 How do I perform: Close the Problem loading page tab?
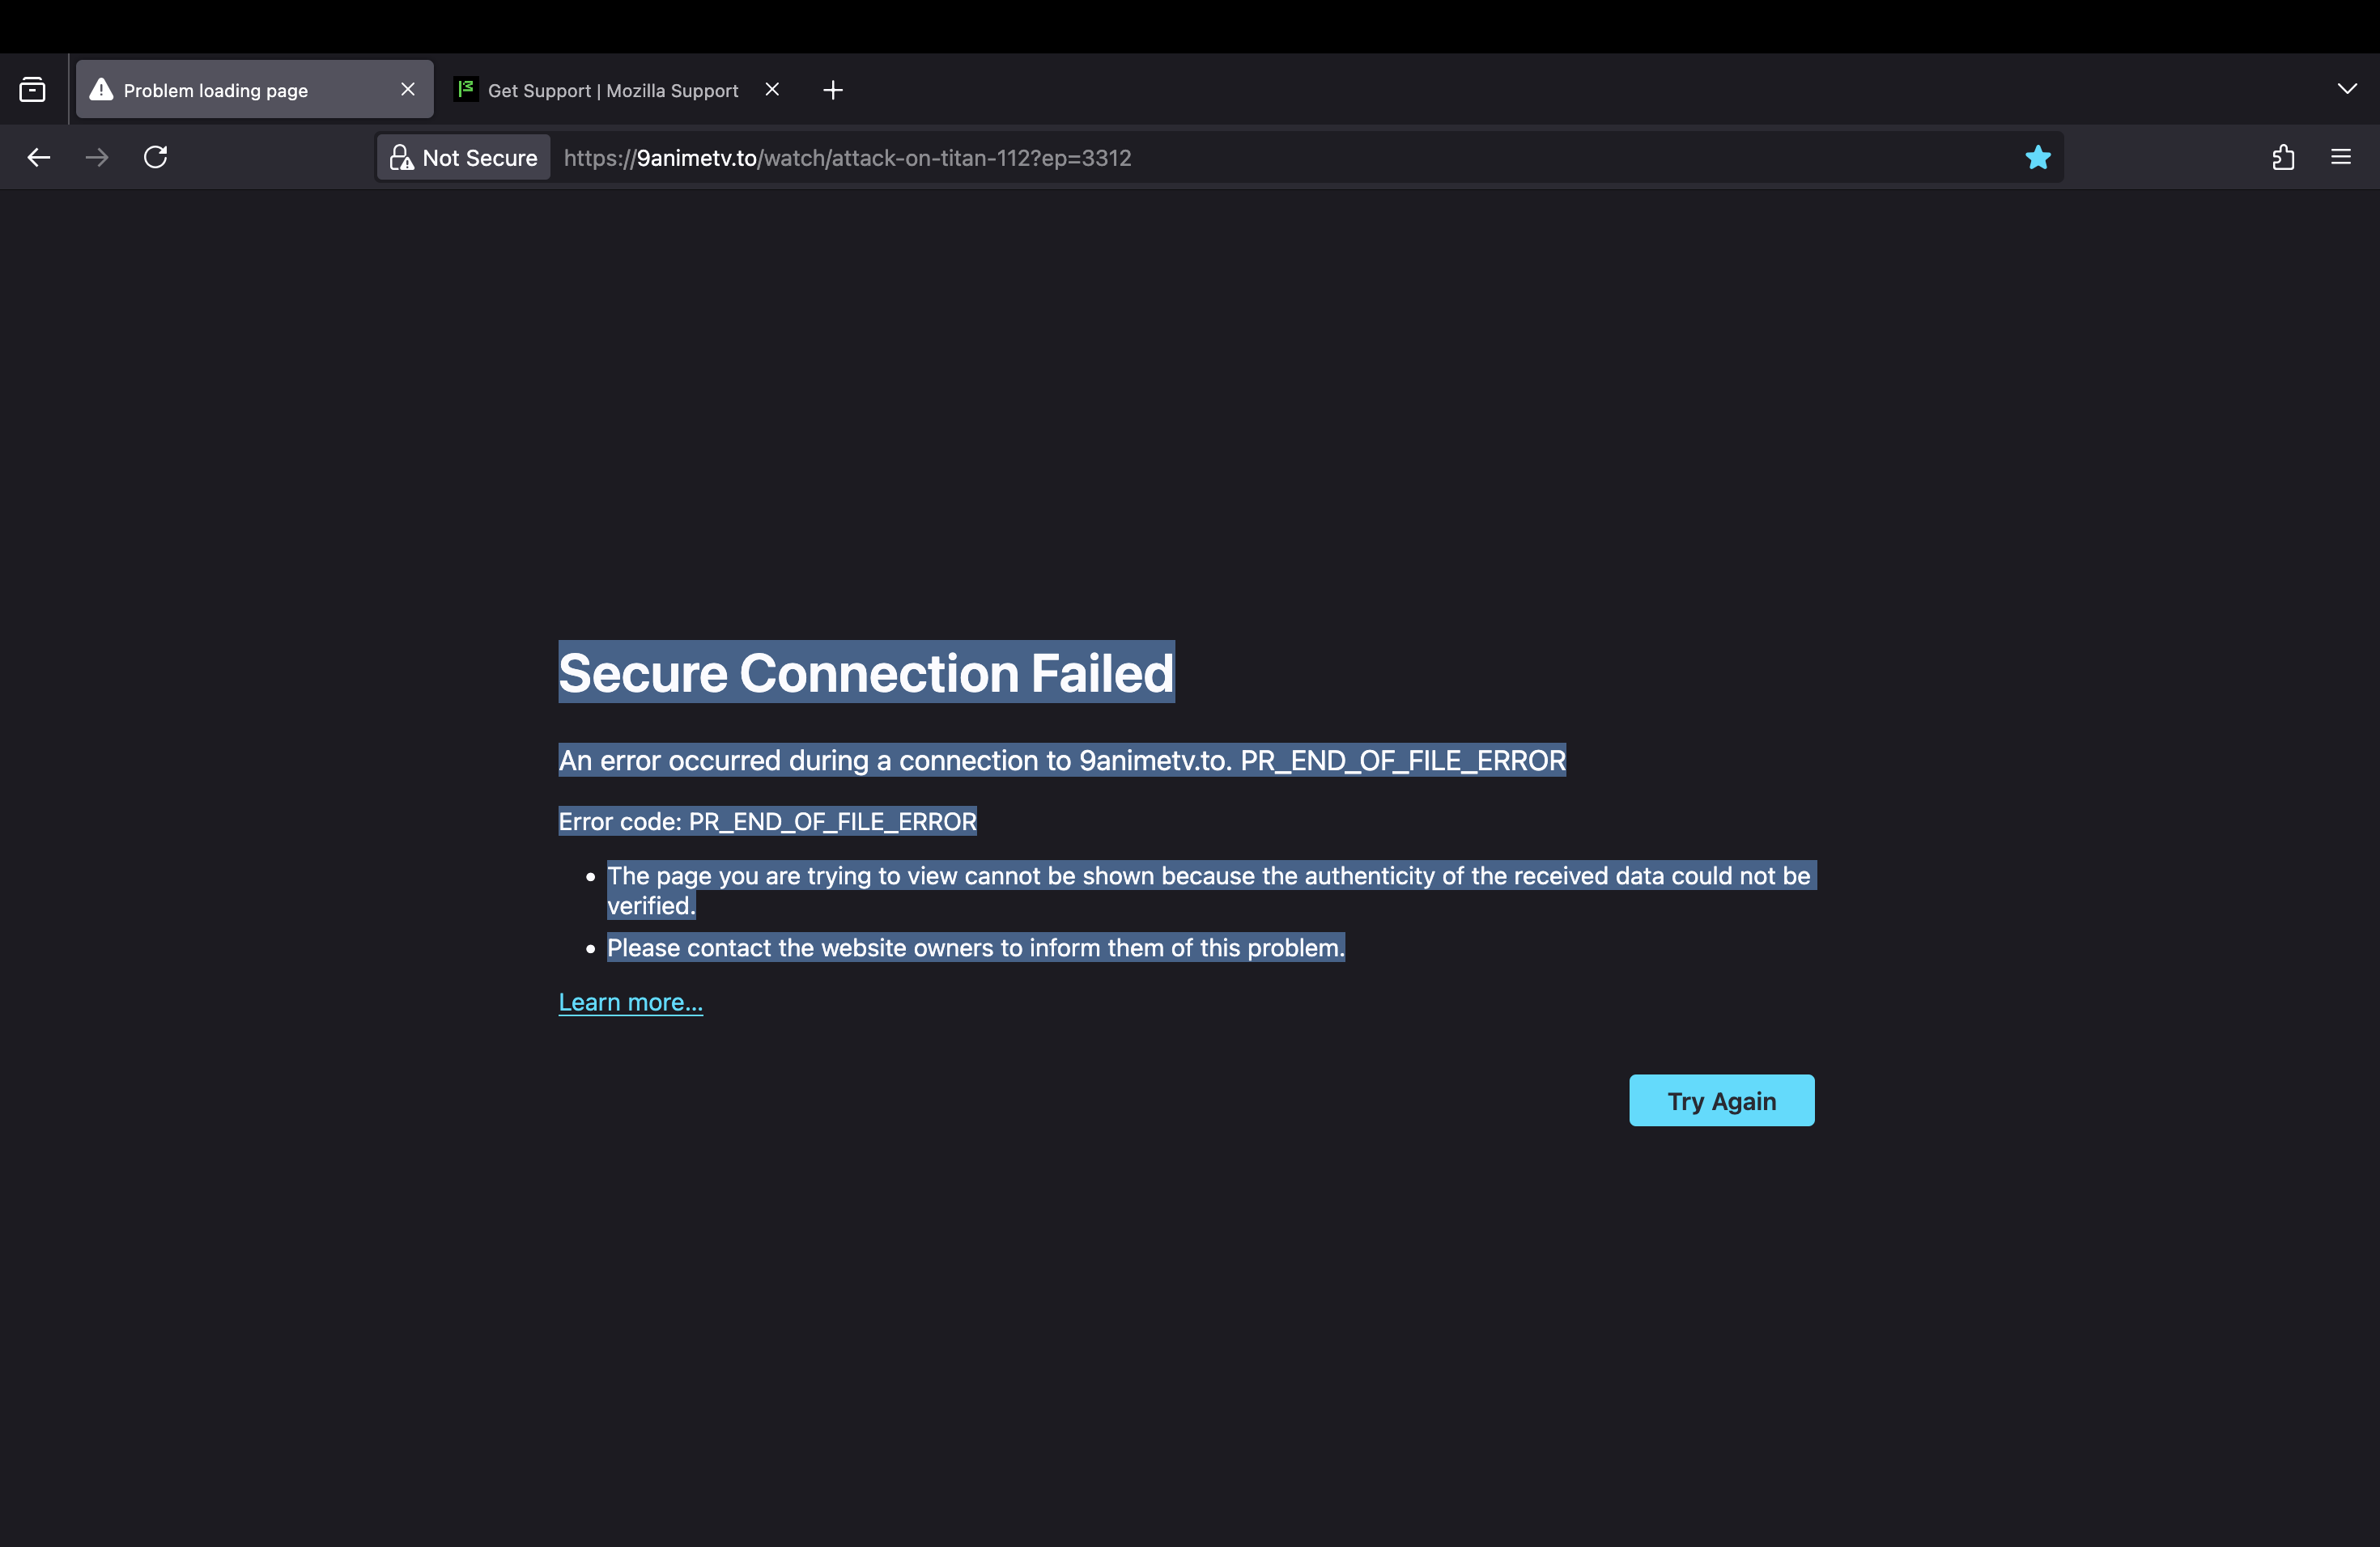(x=407, y=90)
